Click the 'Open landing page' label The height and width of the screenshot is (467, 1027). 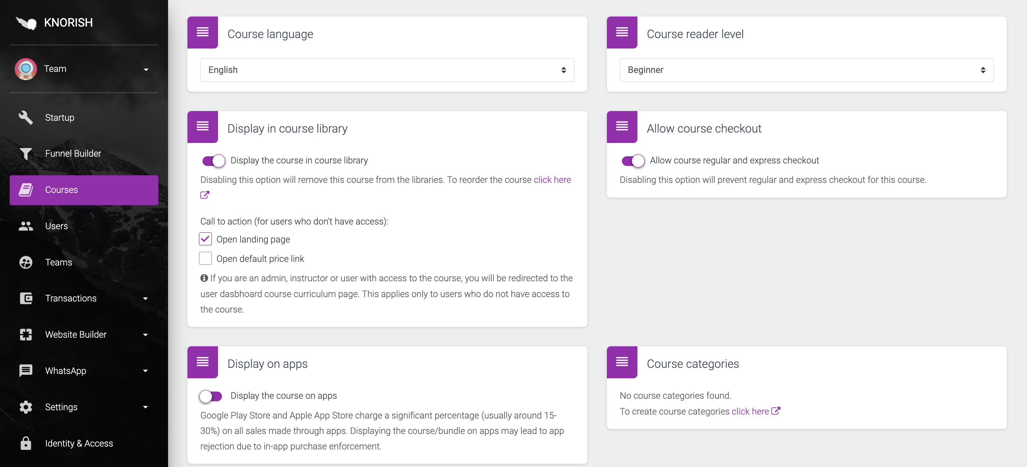click(x=253, y=239)
